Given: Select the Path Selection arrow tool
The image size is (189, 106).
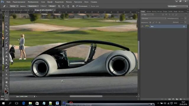Looking at the screenshot, I should (6, 74).
